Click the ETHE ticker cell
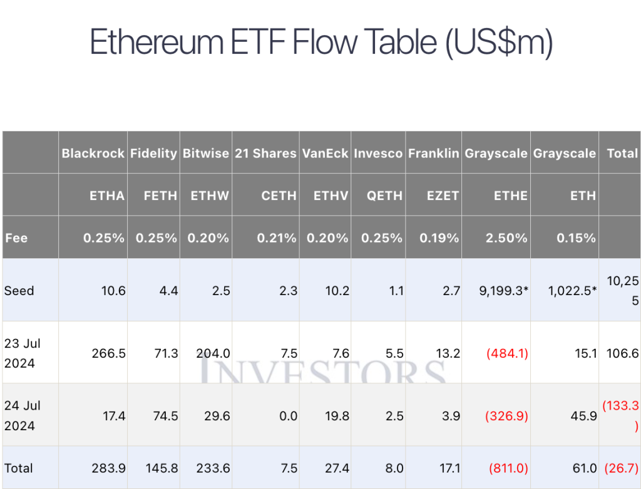The height and width of the screenshot is (489, 641). click(x=511, y=196)
